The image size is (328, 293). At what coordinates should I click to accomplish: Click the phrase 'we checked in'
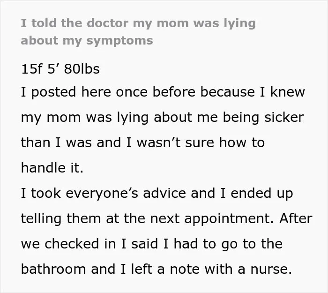pyautogui.click(x=68, y=244)
